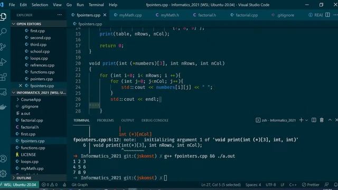Maximize the panel size chevron

(x=330, y=120)
